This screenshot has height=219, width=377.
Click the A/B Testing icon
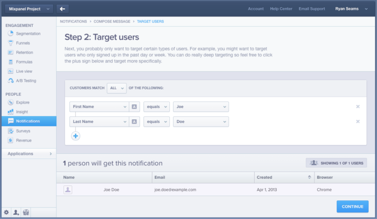point(10,81)
